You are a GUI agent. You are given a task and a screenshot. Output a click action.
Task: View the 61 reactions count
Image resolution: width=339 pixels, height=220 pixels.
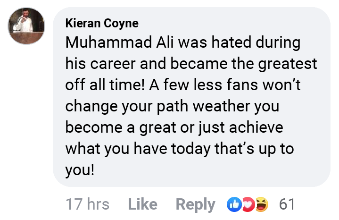coord(287,204)
